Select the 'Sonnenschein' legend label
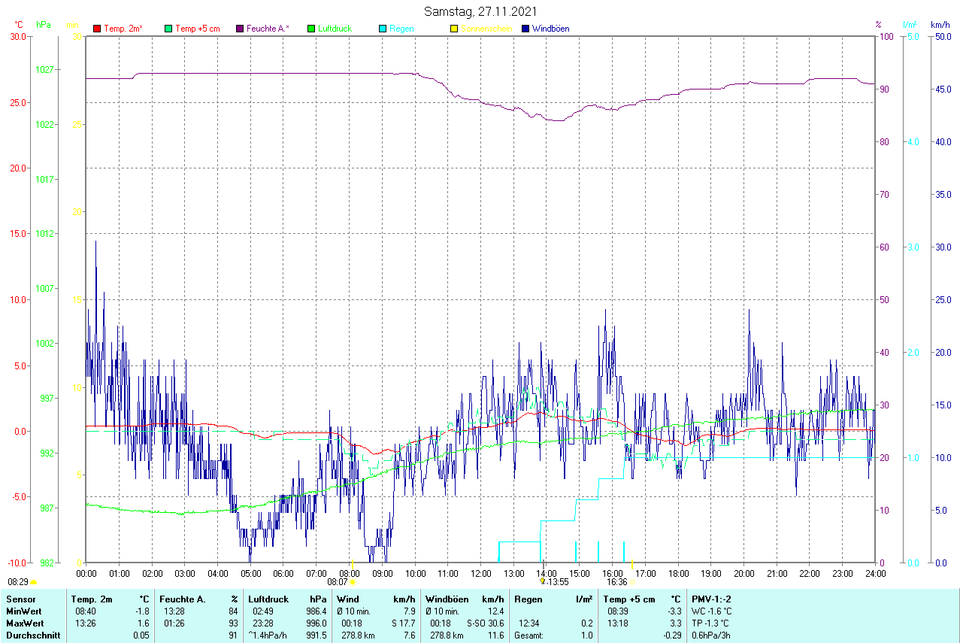Image resolution: width=960 pixels, height=643 pixels. tap(486, 29)
